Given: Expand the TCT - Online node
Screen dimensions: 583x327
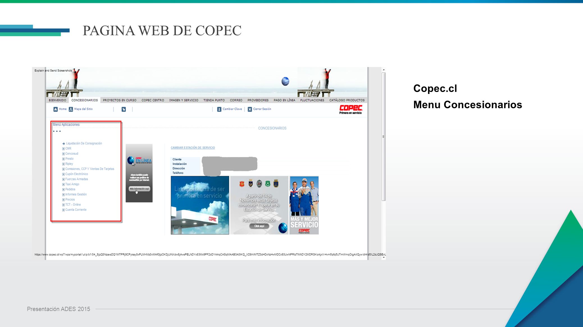Looking at the screenshot, I should (63, 205).
